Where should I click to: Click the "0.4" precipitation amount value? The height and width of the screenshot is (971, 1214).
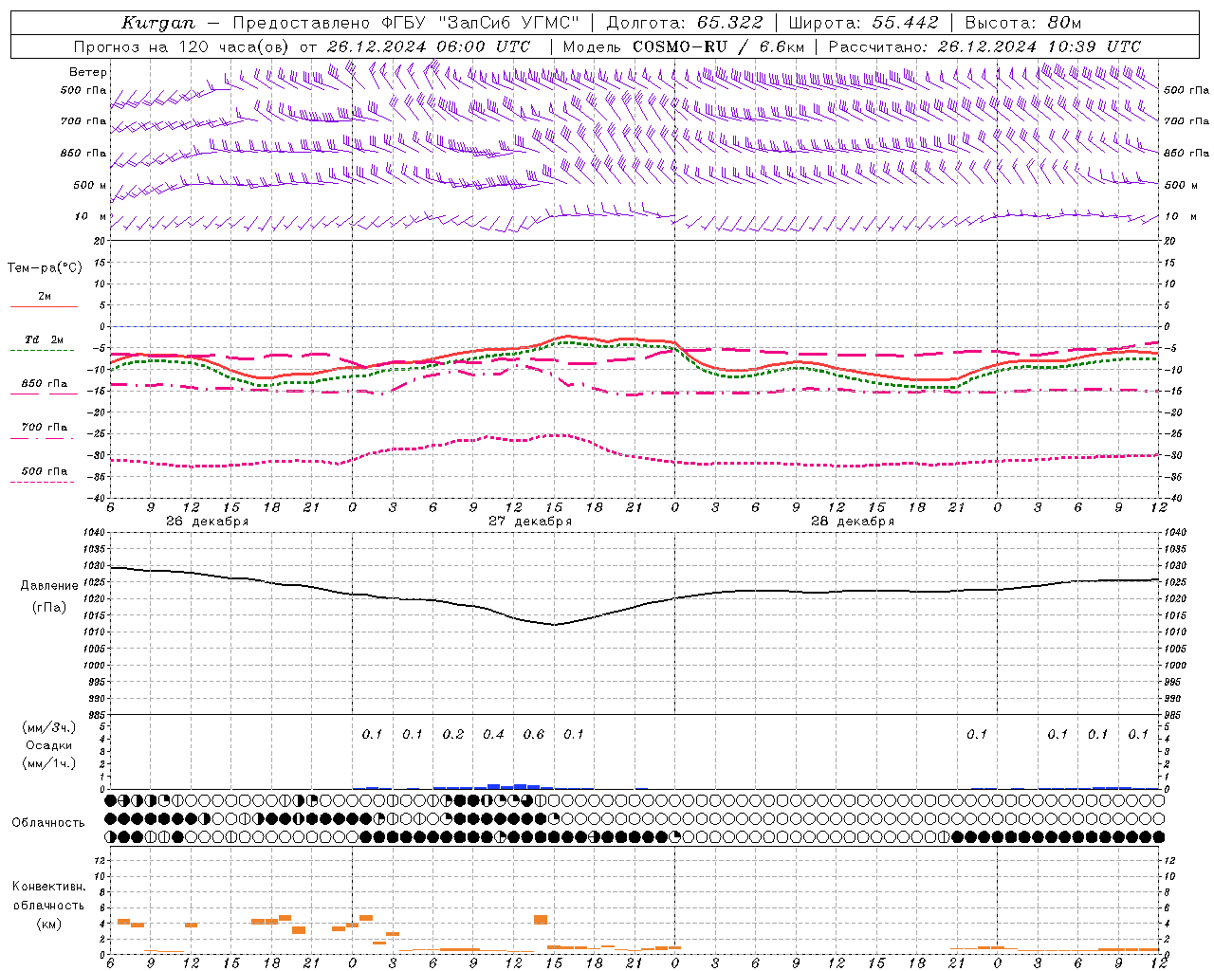[x=493, y=735]
